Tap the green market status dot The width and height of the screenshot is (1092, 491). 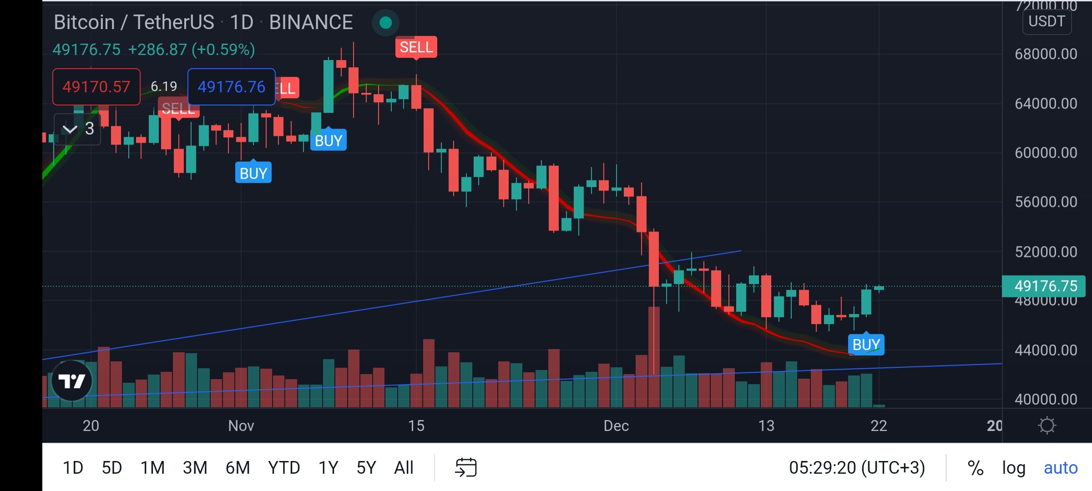click(385, 22)
